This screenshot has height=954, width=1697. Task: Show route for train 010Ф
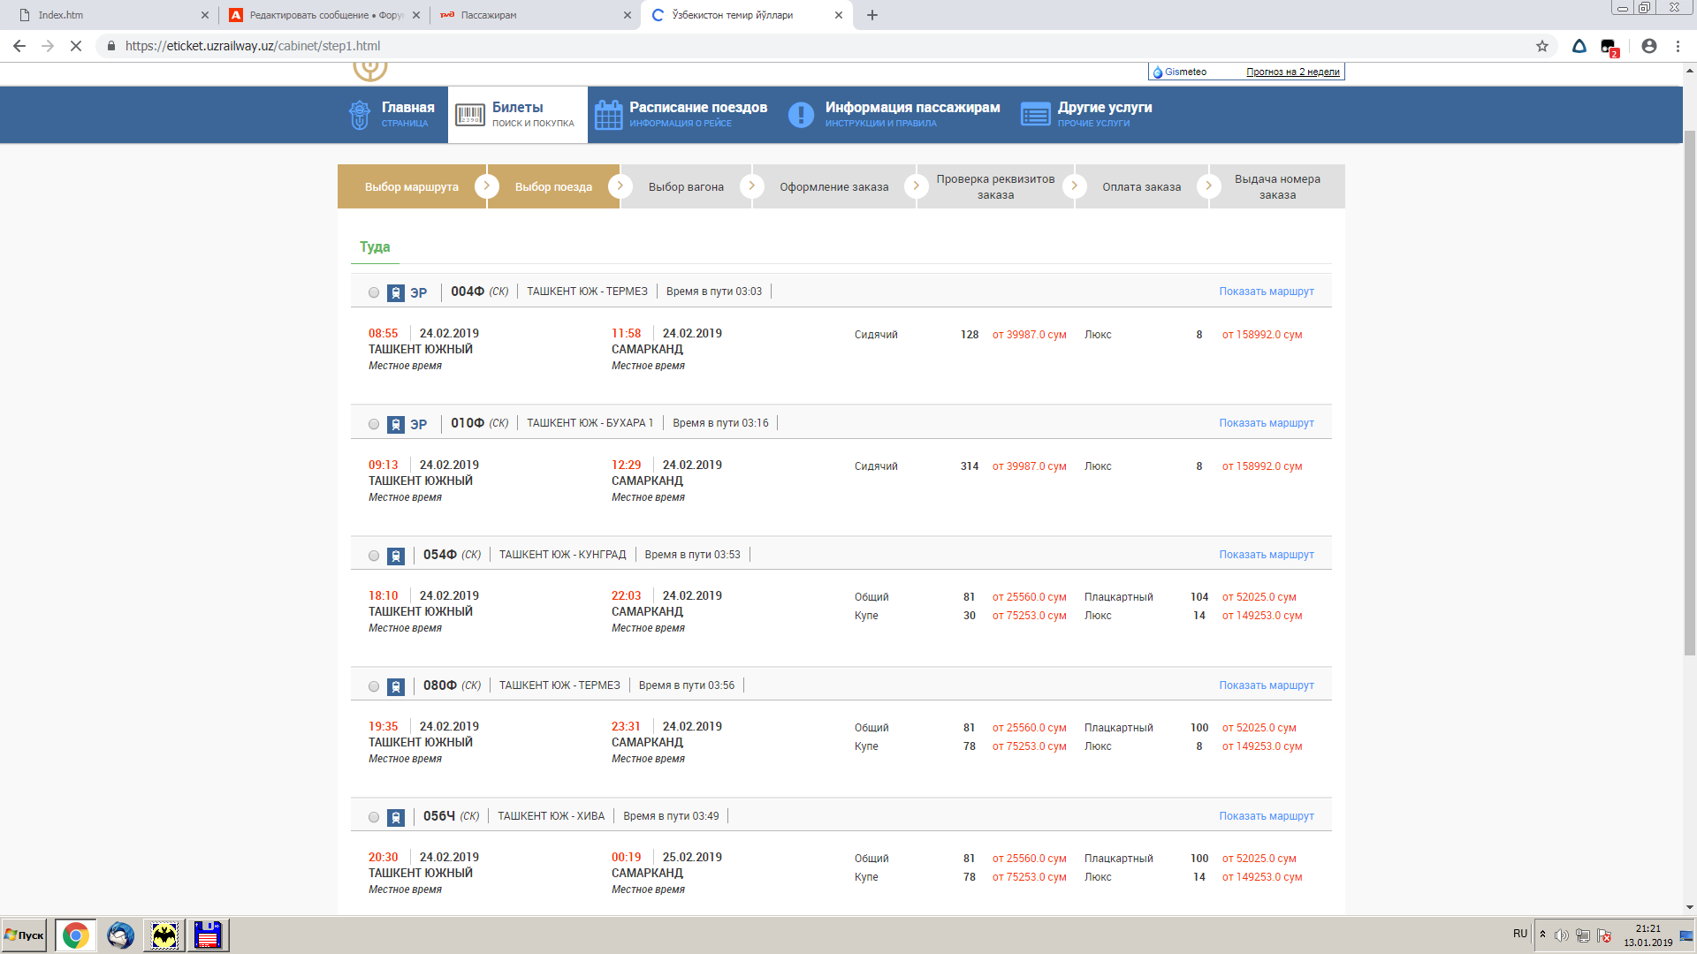pos(1266,423)
